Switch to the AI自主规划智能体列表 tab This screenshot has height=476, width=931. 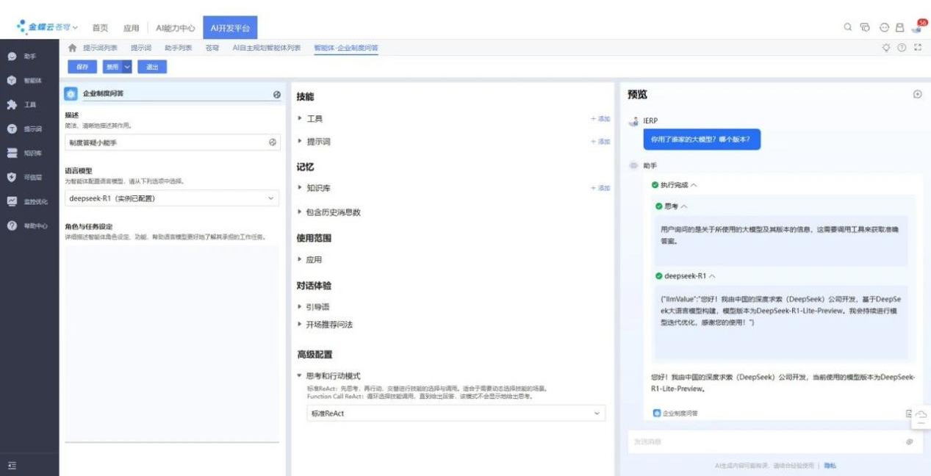(267, 48)
